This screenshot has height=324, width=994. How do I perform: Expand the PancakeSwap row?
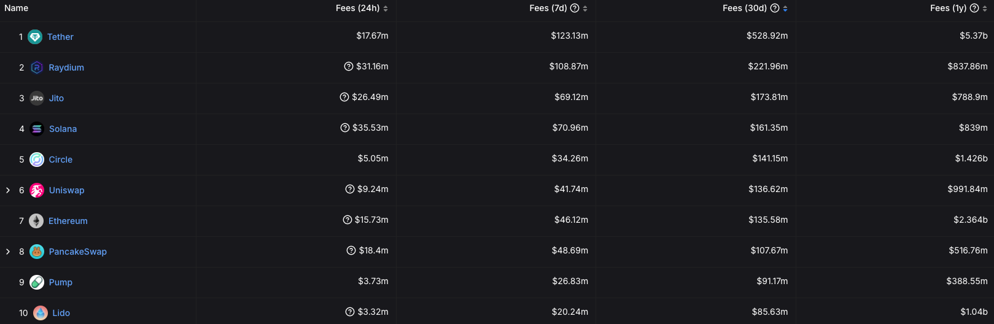(8, 252)
